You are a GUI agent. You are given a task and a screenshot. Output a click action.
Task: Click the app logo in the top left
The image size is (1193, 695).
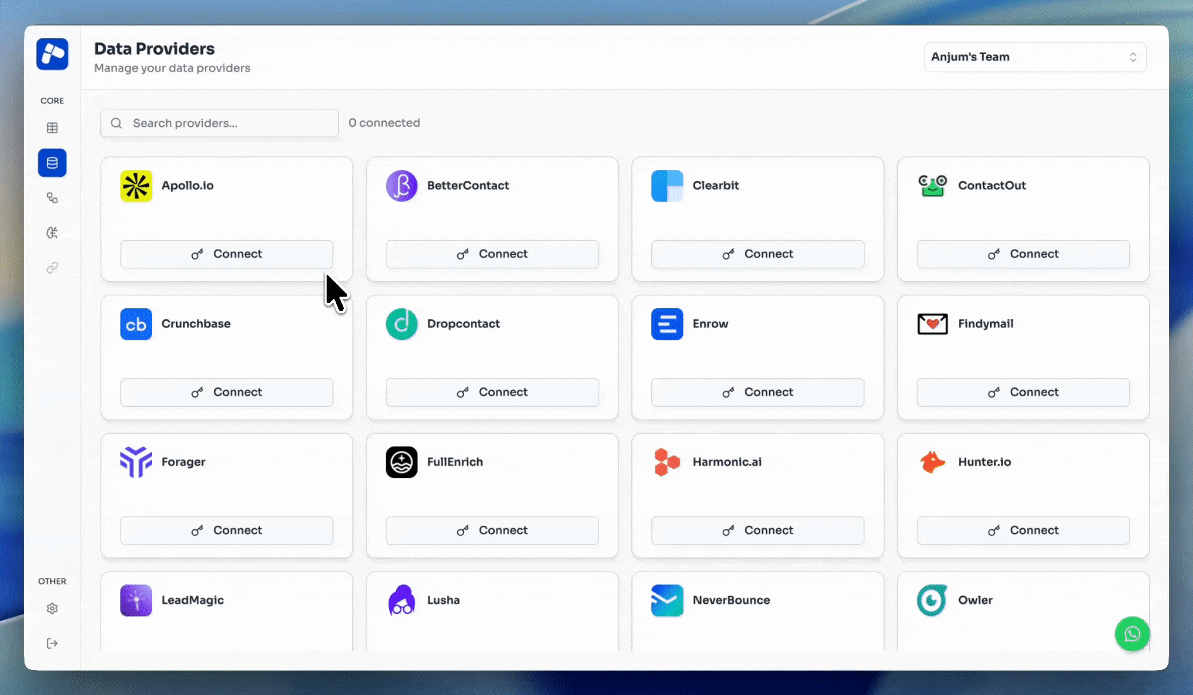pyautogui.click(x=52, y=54)
